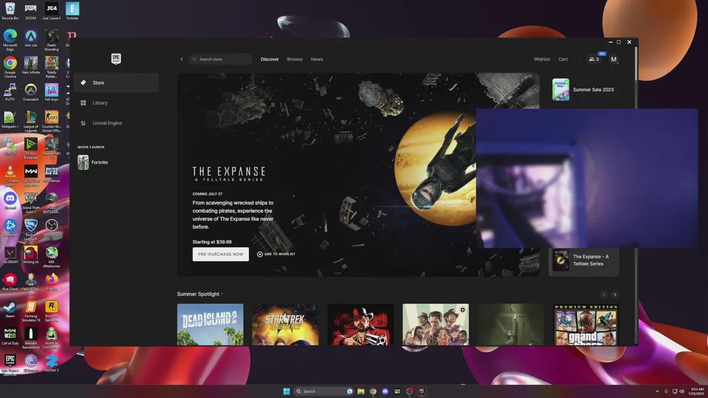Show hidden system tray icons
This screenshot has height=398, width=708.
click(x=658, y=391)
